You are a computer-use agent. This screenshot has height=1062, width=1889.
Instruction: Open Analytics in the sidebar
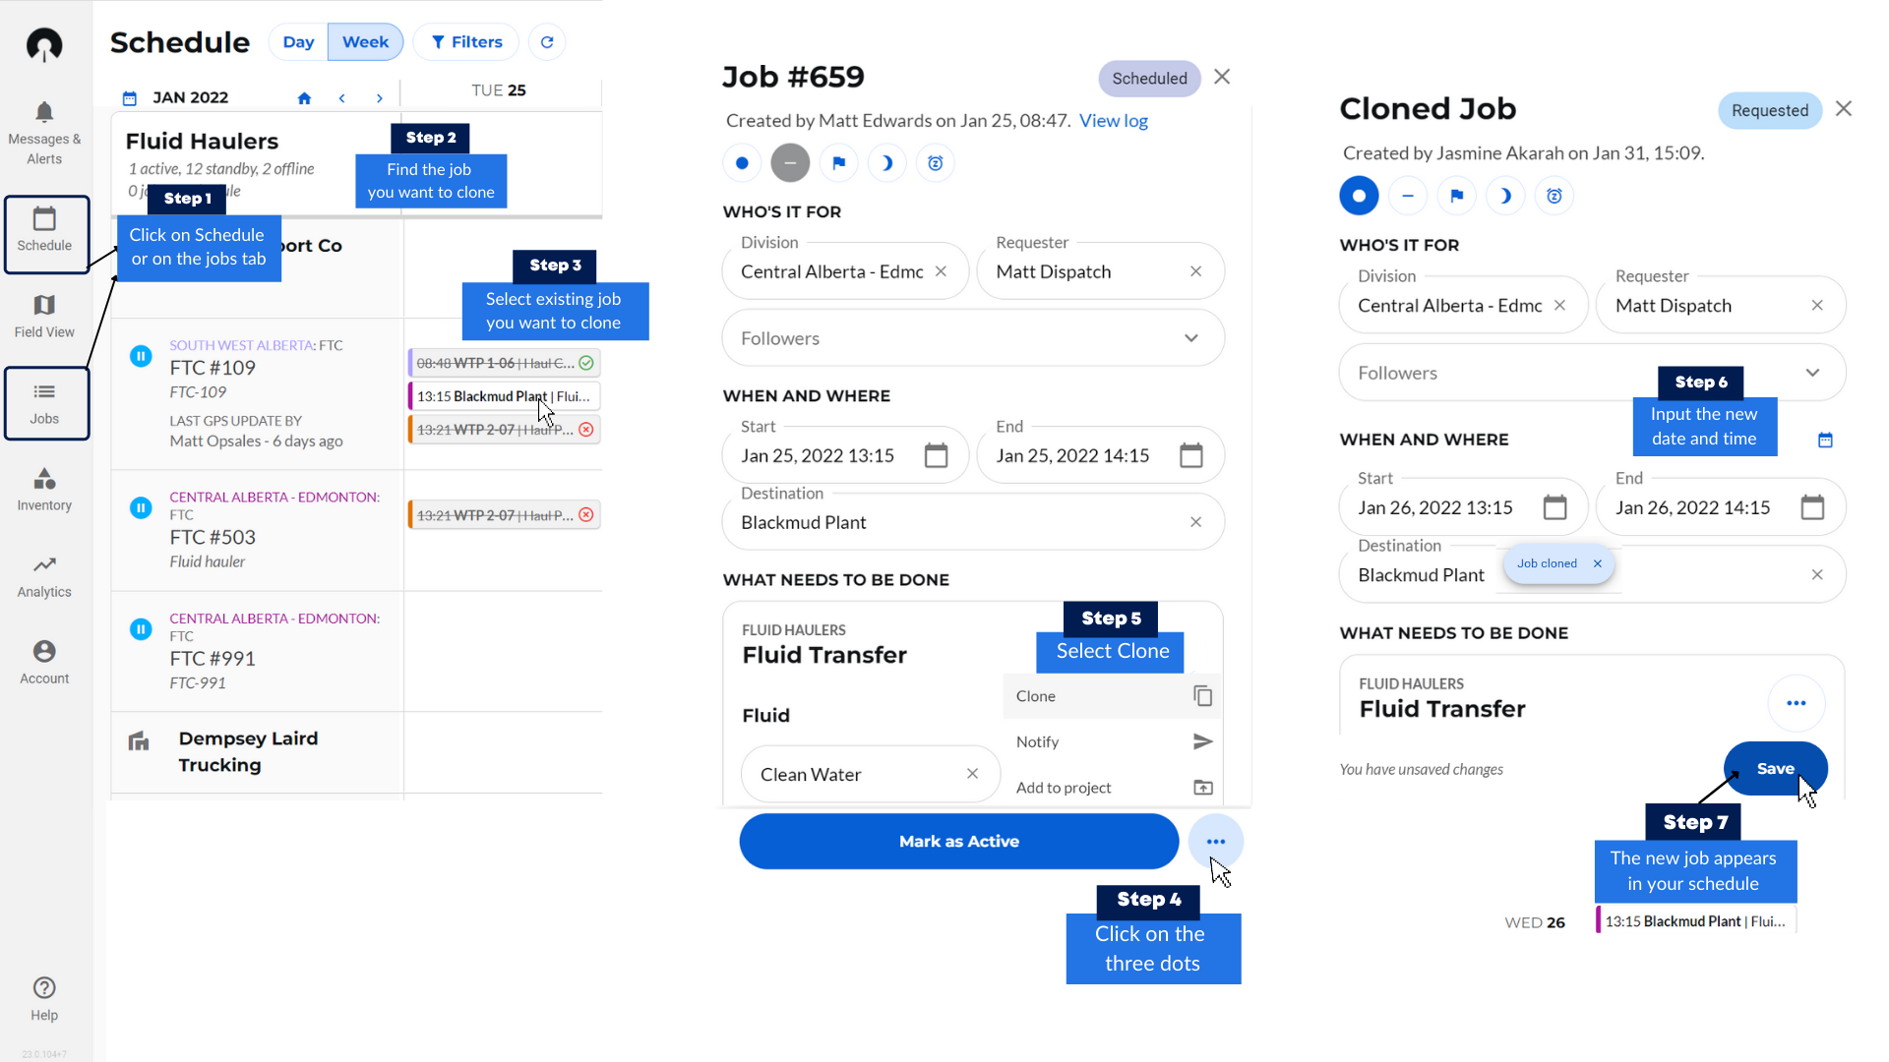(44, 575)
